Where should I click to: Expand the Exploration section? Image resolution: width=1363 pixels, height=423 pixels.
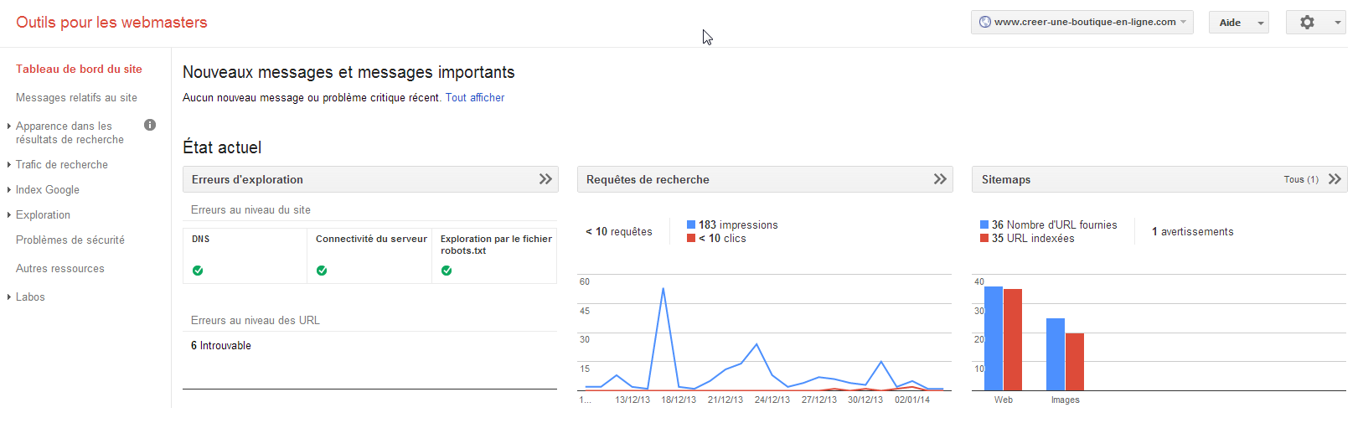coord(43,215)
